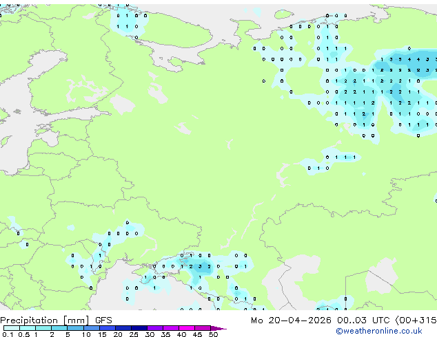The width and height of the screenshot is (437, 337).
Task: Click the '00..03 UTC' time text
Action: (x=363, y=320)
